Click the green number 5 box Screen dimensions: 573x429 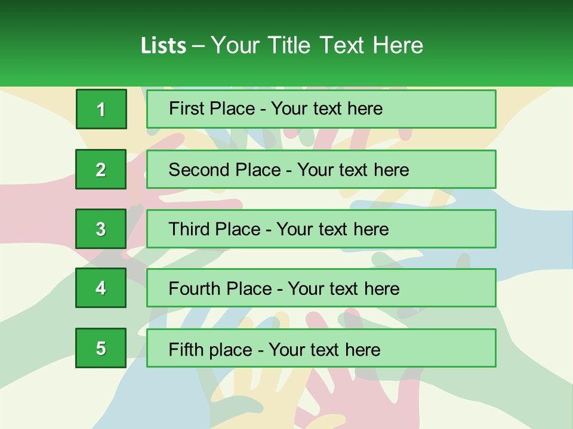click(x=101, y=348)
